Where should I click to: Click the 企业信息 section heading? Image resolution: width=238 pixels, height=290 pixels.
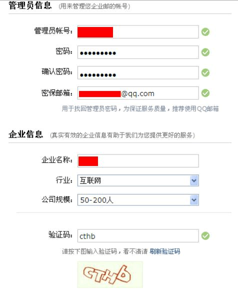26,134
